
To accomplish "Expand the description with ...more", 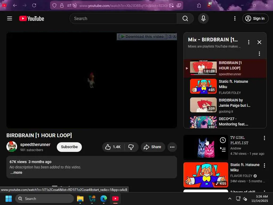I will pos(16,173).
